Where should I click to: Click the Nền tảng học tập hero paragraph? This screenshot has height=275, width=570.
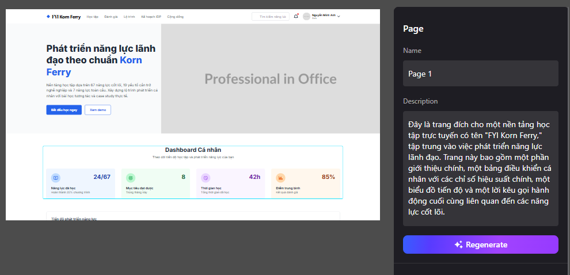coord(102,90)
